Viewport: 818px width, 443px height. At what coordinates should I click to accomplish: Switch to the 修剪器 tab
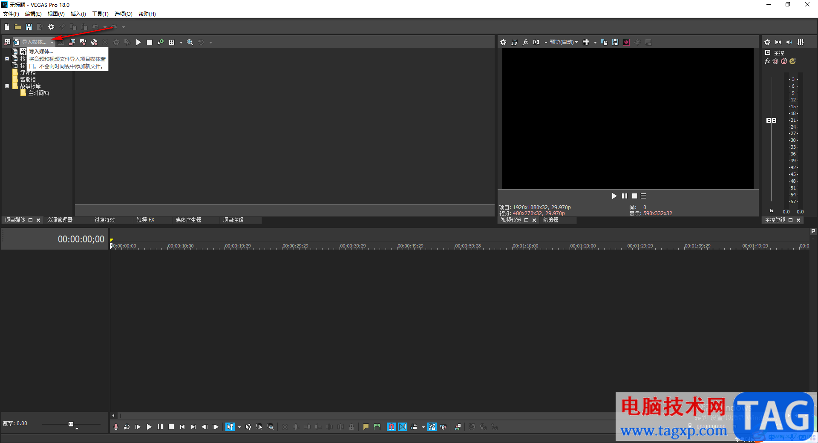(550, 220)
